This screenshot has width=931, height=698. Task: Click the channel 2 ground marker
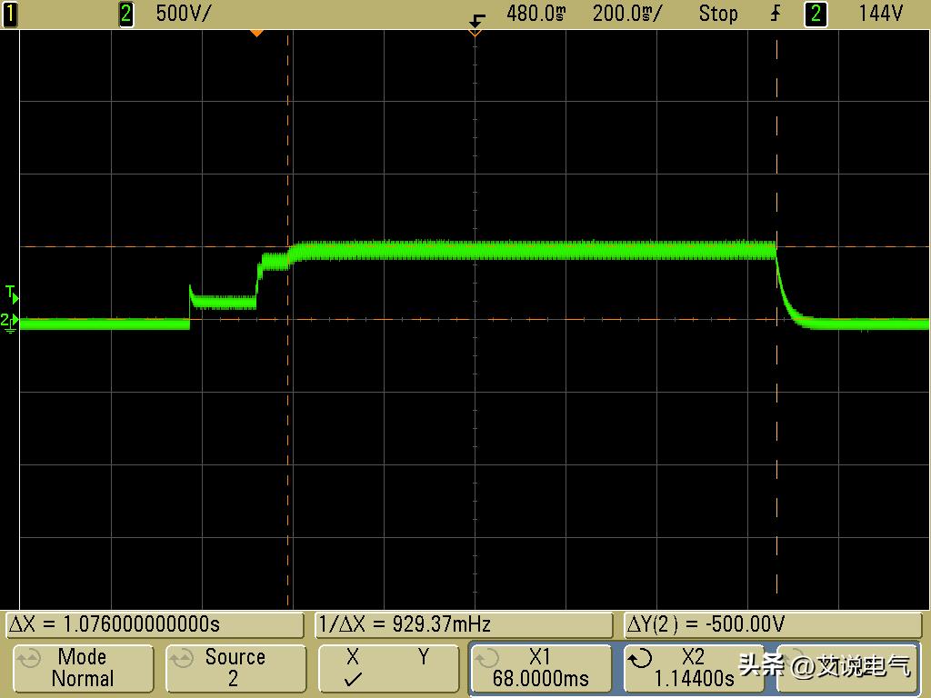9,322
